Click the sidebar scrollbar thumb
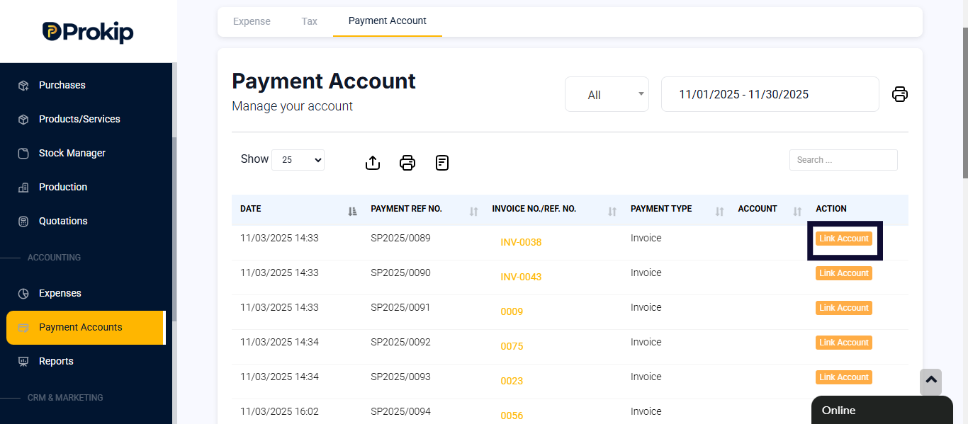Image resolution: width=968 pixels, height=424 pixels. (174, 229)
